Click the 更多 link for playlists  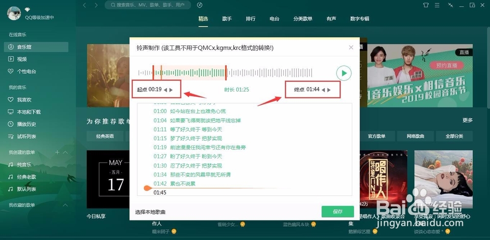[467, 120]
